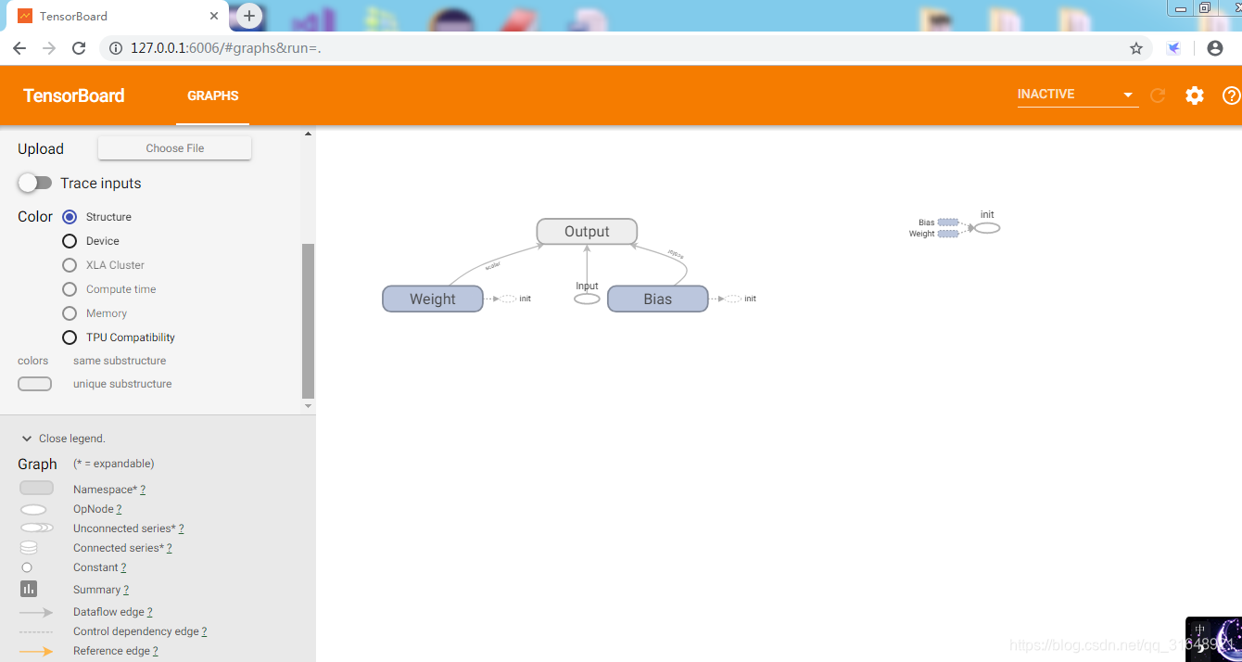Expand the Bias namespace node
This screenshot has height=662, width=1242.
coord(658,299)
